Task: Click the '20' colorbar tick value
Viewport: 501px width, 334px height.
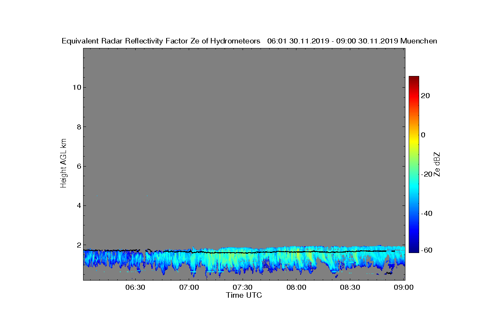Action: pos(426,96)
